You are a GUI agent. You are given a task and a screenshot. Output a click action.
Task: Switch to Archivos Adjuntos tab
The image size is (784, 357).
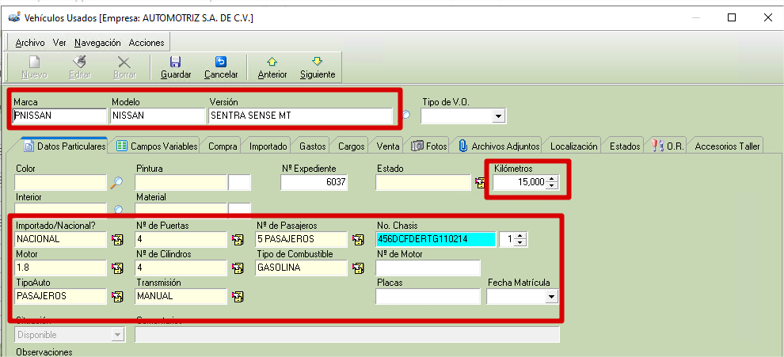(x=499, y=146)
